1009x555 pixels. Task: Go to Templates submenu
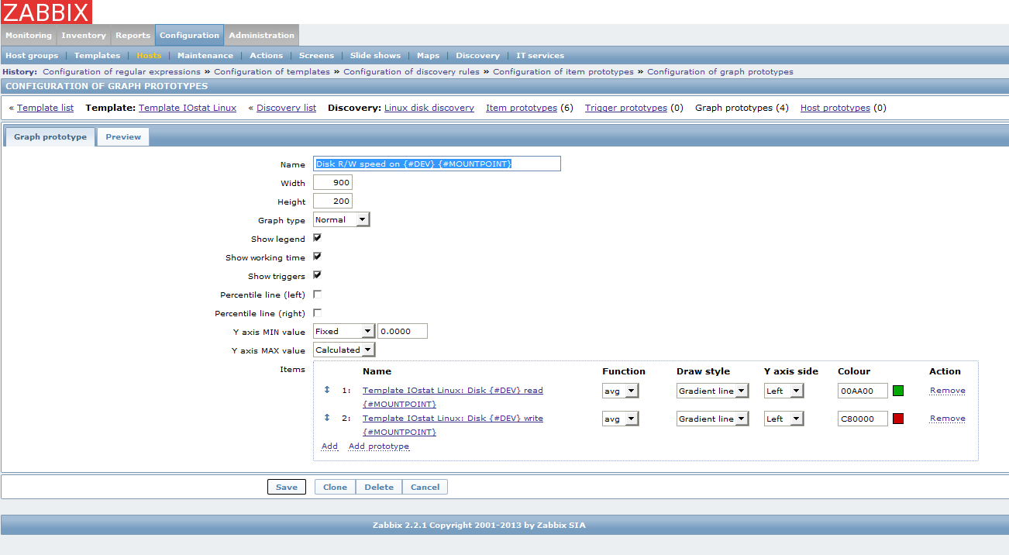point(97,56)
